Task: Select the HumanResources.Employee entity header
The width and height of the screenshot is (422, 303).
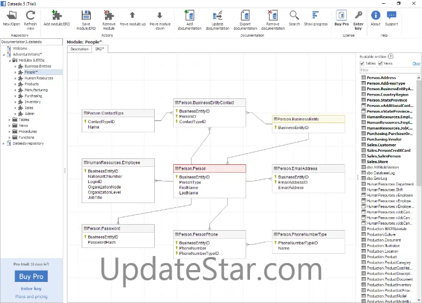Action: click(118, 163)
